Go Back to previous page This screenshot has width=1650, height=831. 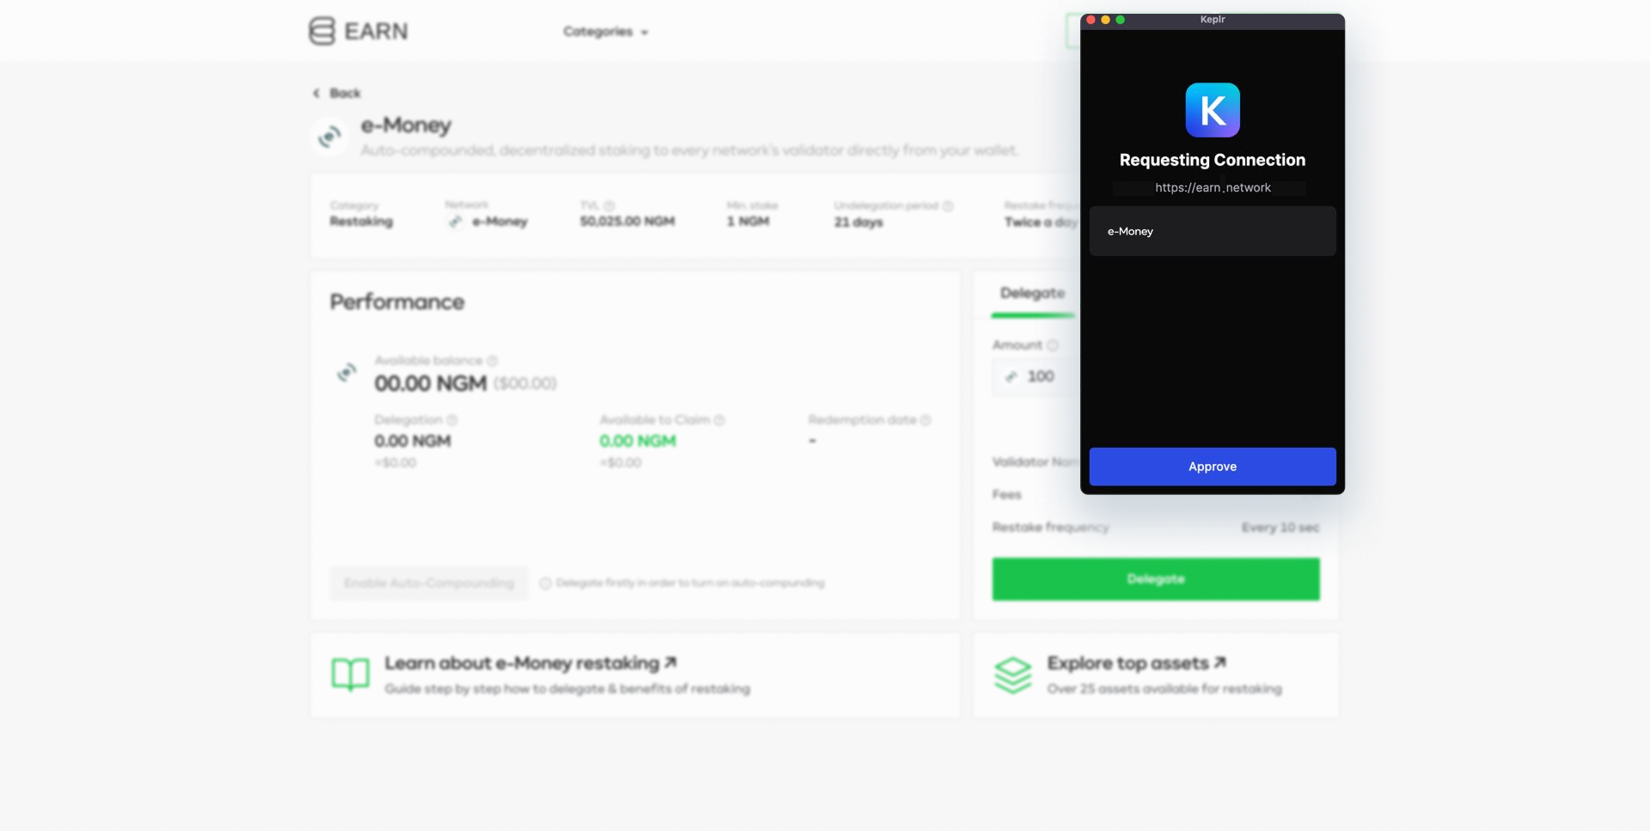tap(336, 93)
